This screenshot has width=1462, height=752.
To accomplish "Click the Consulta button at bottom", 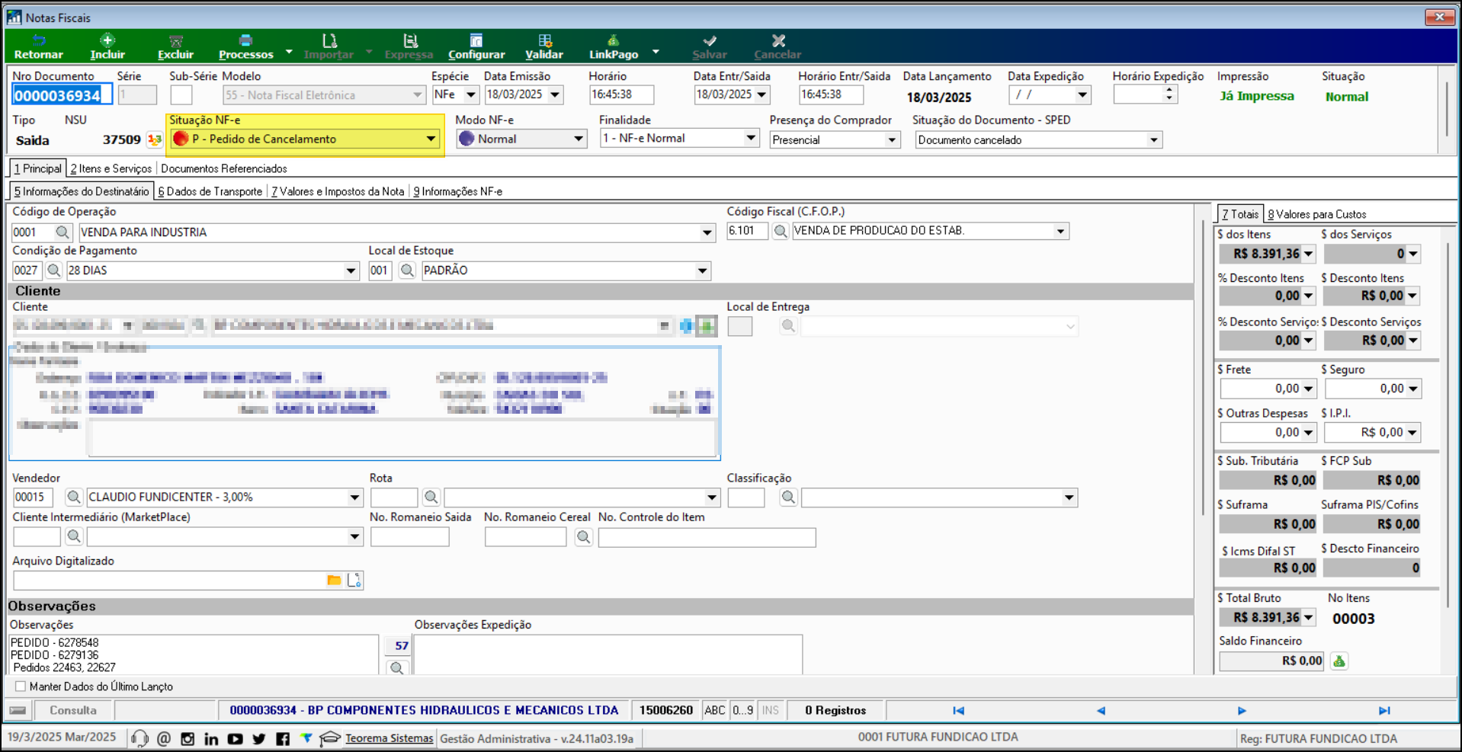I will click(x=73, y=710).
